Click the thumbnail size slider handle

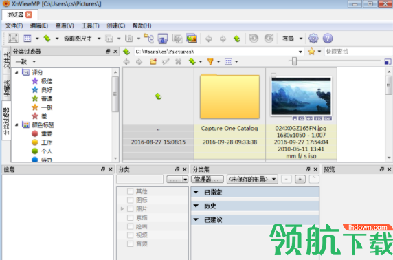click(x=294, y=61)
